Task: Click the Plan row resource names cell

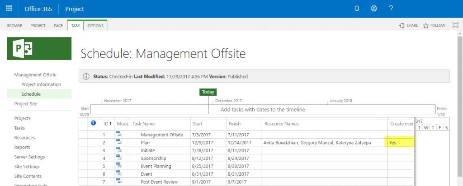Action: pos(325,142)
